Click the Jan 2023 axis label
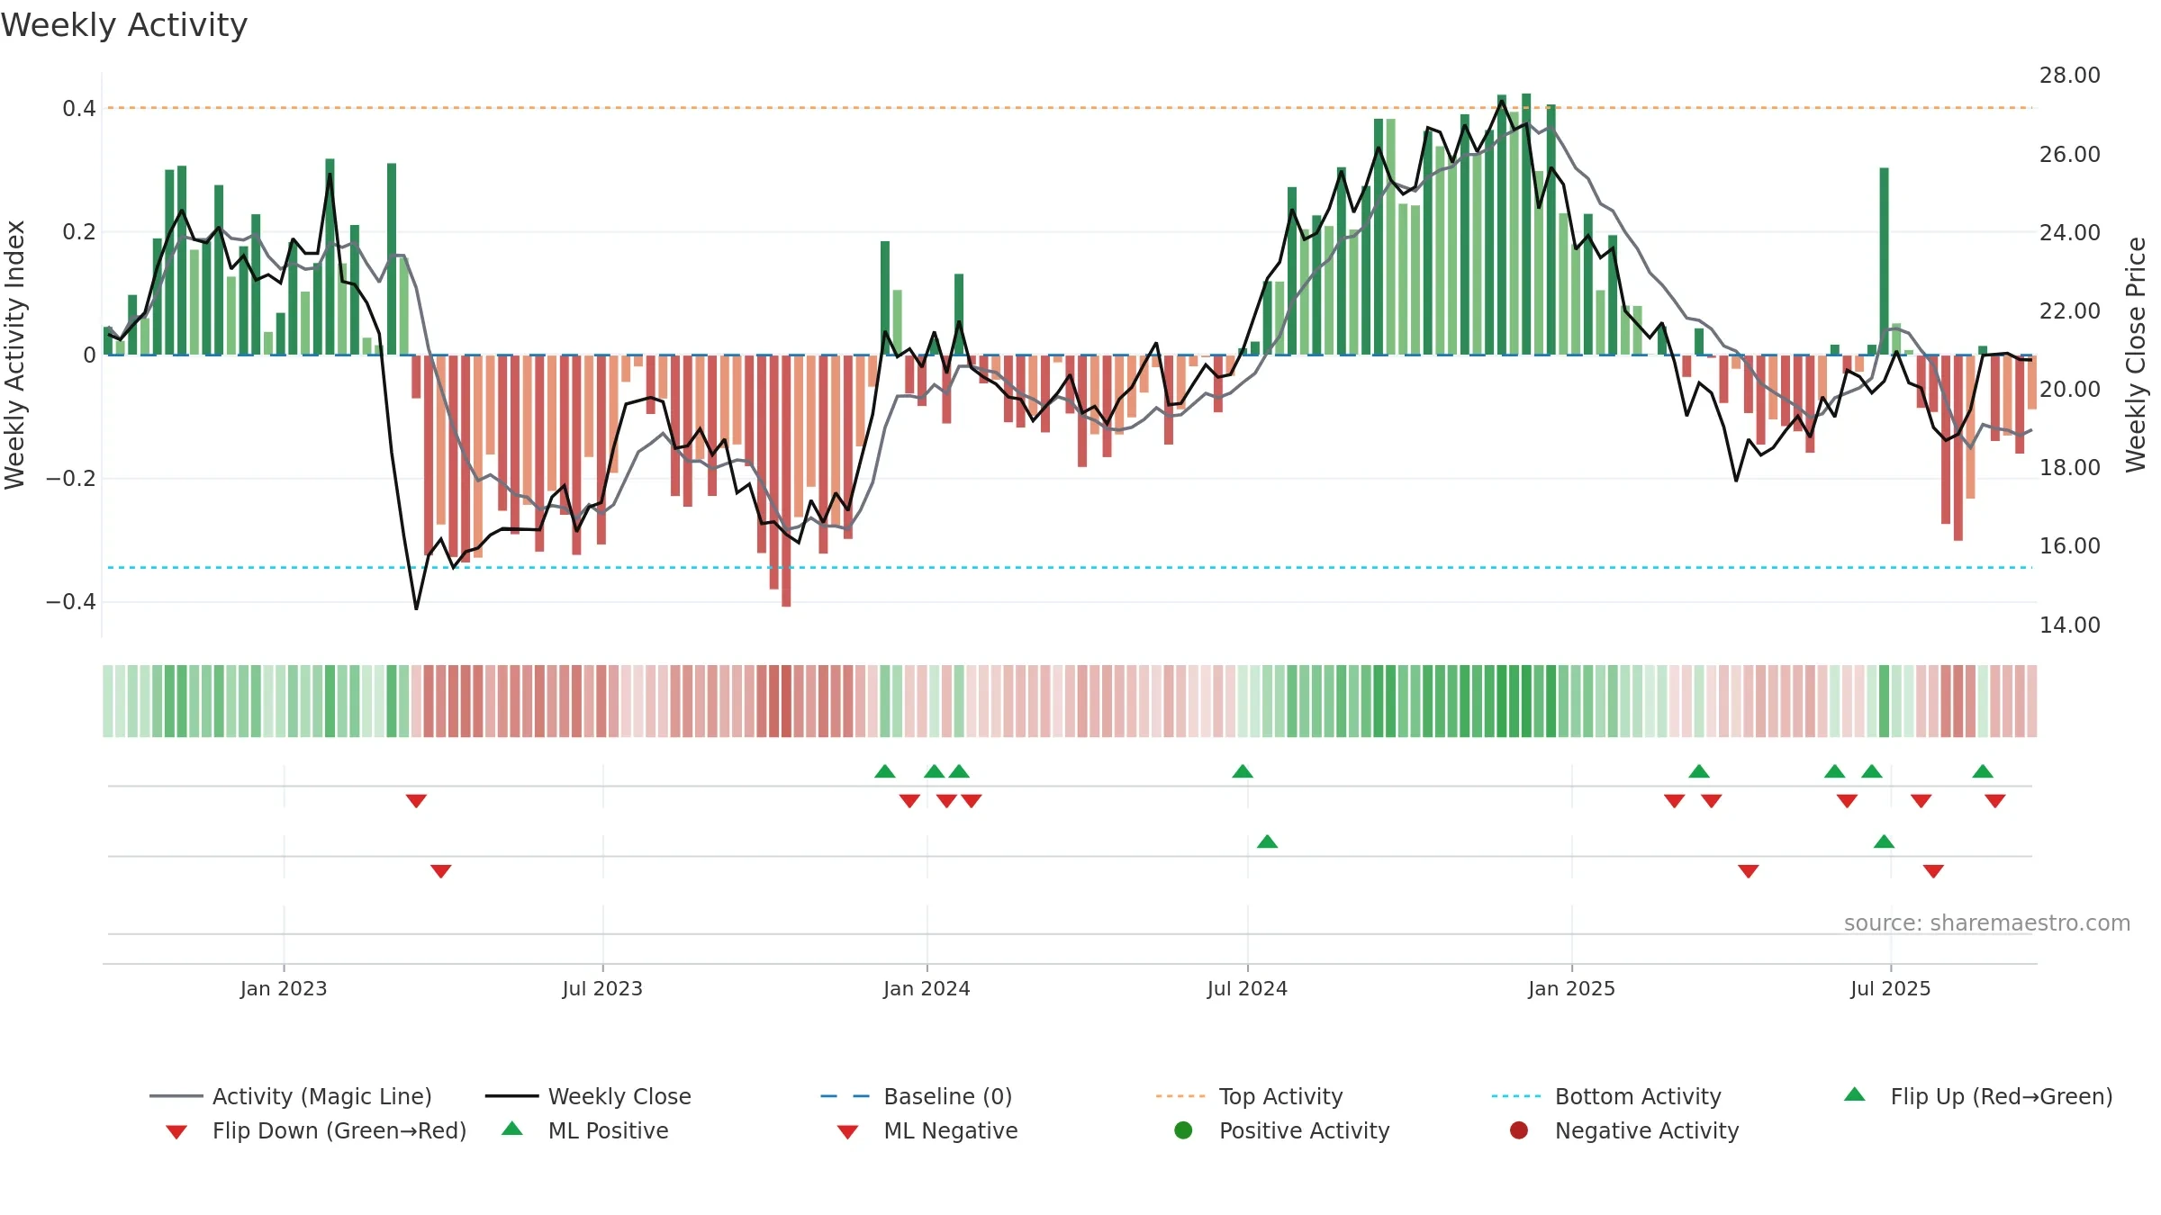The height and width of the screenshot is (1215, 2161). (284, 988)
